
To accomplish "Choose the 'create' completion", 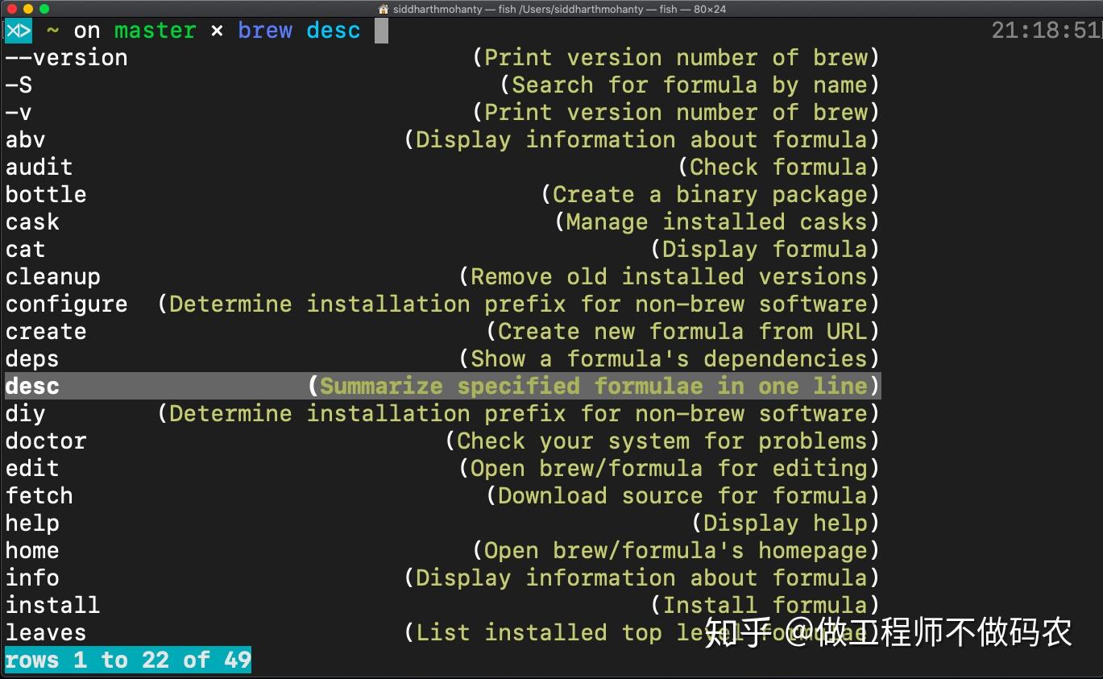I will pyautogui.click(x=46, y=332).
